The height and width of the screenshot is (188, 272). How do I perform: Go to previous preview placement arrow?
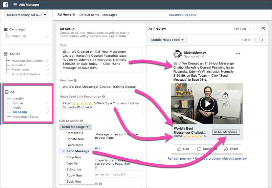(256, 40)
